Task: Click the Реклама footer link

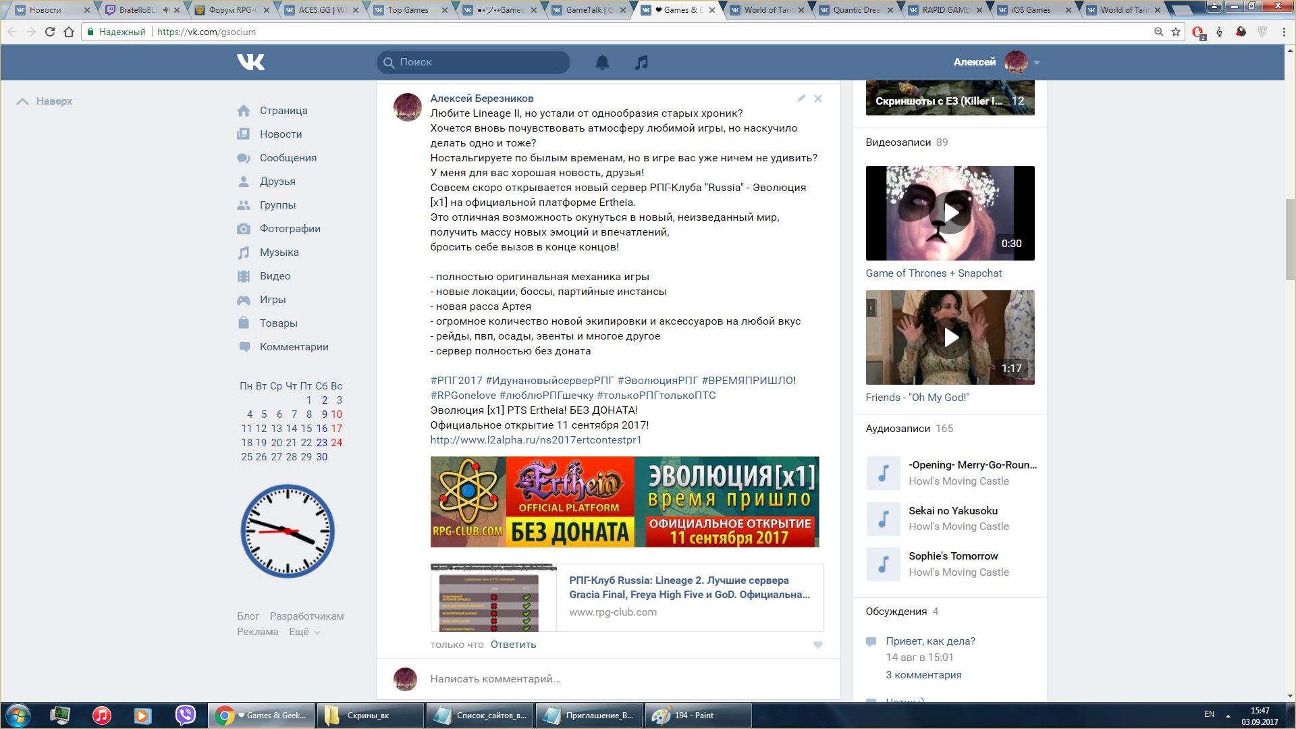Action: point(257,632)
